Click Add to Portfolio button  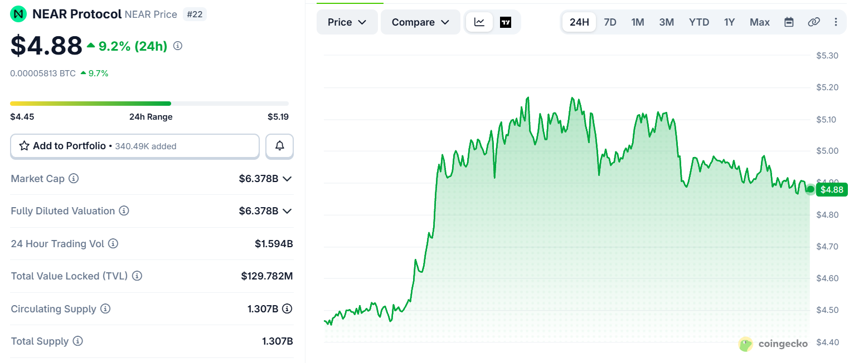point(135,146)
